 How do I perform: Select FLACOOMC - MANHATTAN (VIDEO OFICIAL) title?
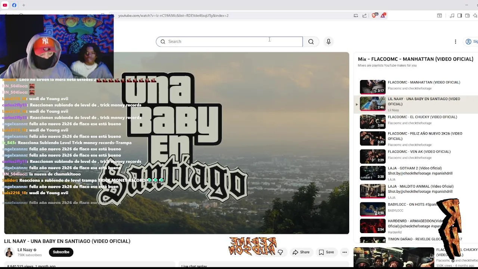pos(424,82)
